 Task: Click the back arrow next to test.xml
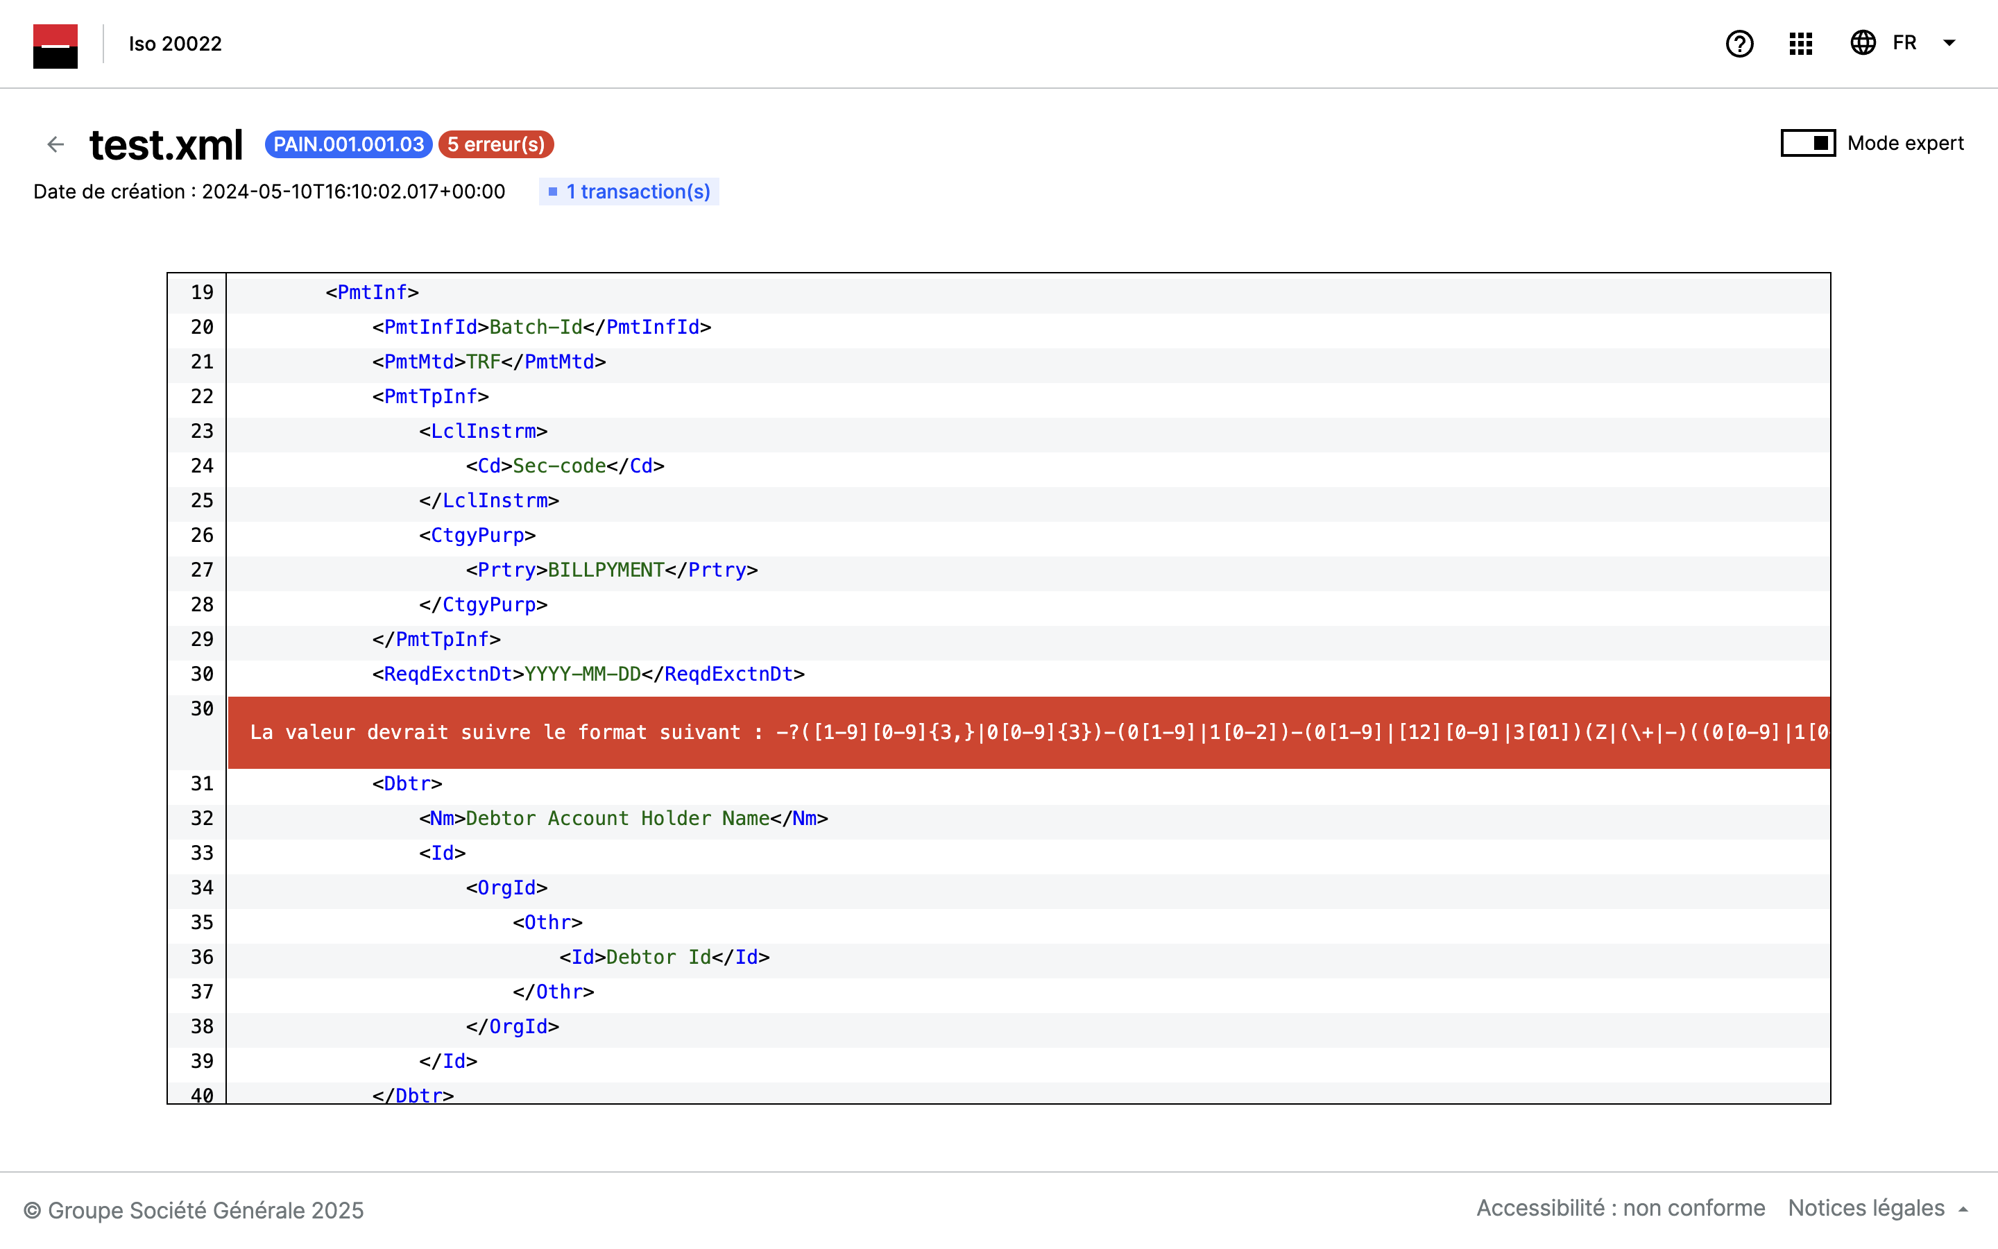pyautogui.click(x=55, y=144)
